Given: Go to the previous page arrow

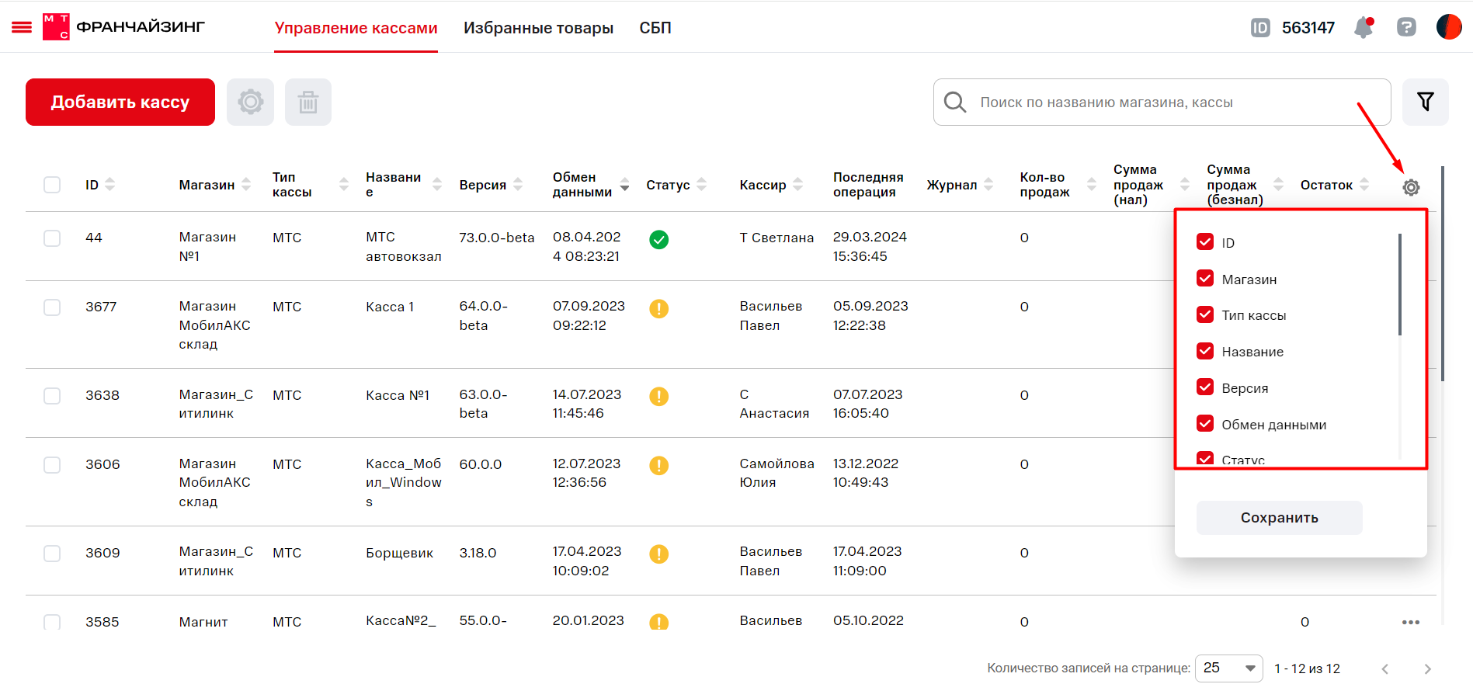Looking at the screenshot, I should (1384, 668).
